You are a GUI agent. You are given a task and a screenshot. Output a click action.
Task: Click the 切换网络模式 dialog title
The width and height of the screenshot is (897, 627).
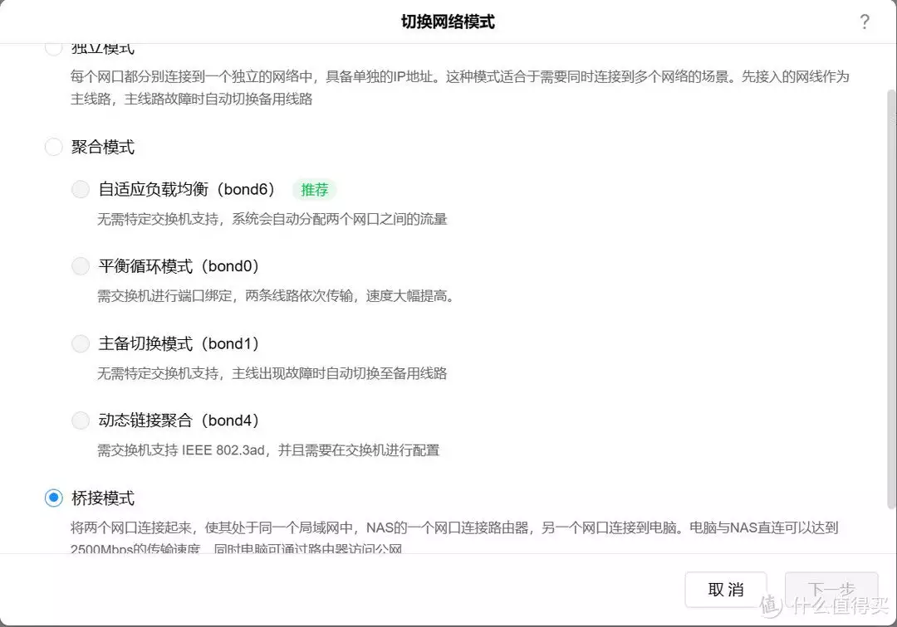point(448,22)
